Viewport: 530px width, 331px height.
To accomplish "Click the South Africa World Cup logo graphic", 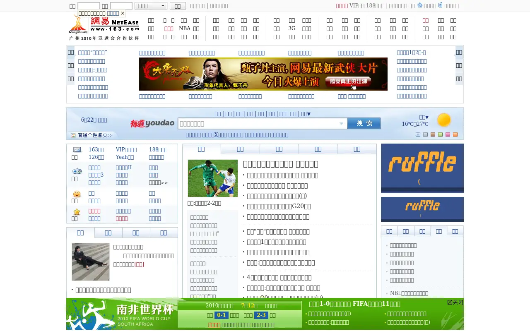I will coord(120,314).
